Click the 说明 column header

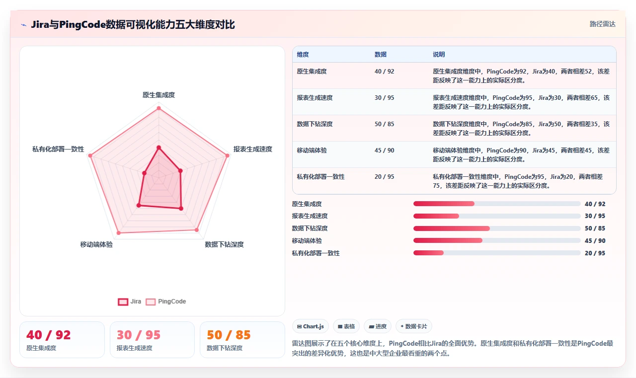tap(439, 55)
